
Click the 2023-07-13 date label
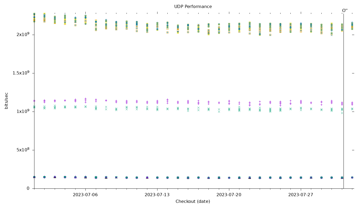click(157, 195)
